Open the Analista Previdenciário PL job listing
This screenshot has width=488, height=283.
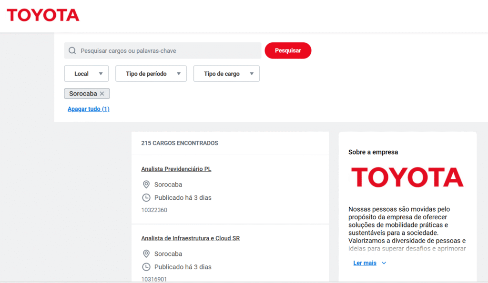click(176, 169)
